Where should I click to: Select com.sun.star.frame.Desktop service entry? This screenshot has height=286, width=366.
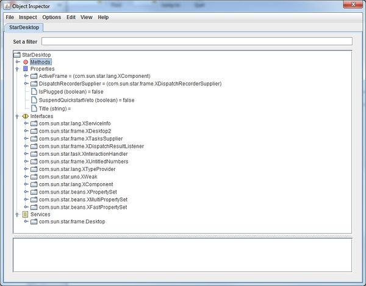pyautogui.click(x=72, y=221)
